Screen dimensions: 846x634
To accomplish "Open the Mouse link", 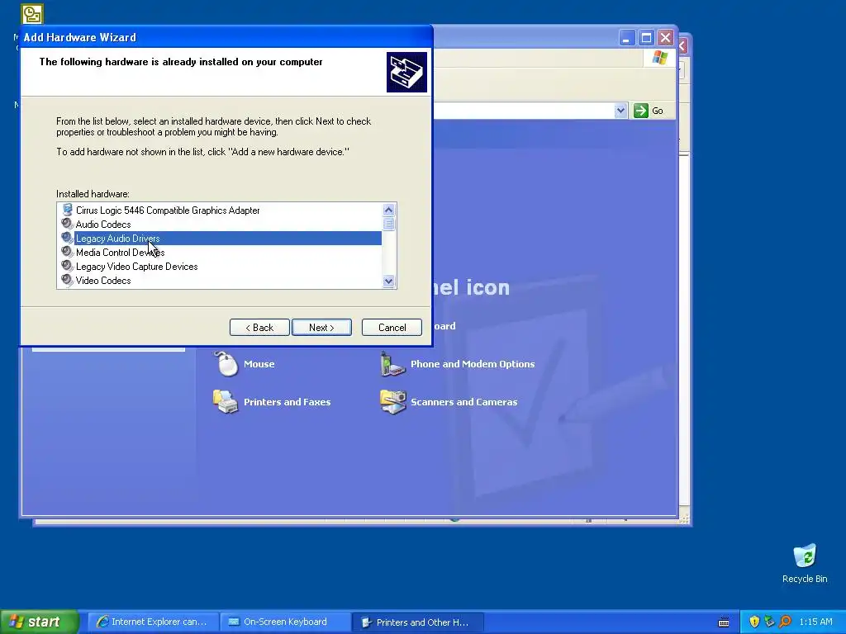I will tap(259, 364).
